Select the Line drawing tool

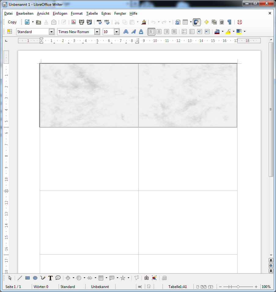click(x=20, y=278)
